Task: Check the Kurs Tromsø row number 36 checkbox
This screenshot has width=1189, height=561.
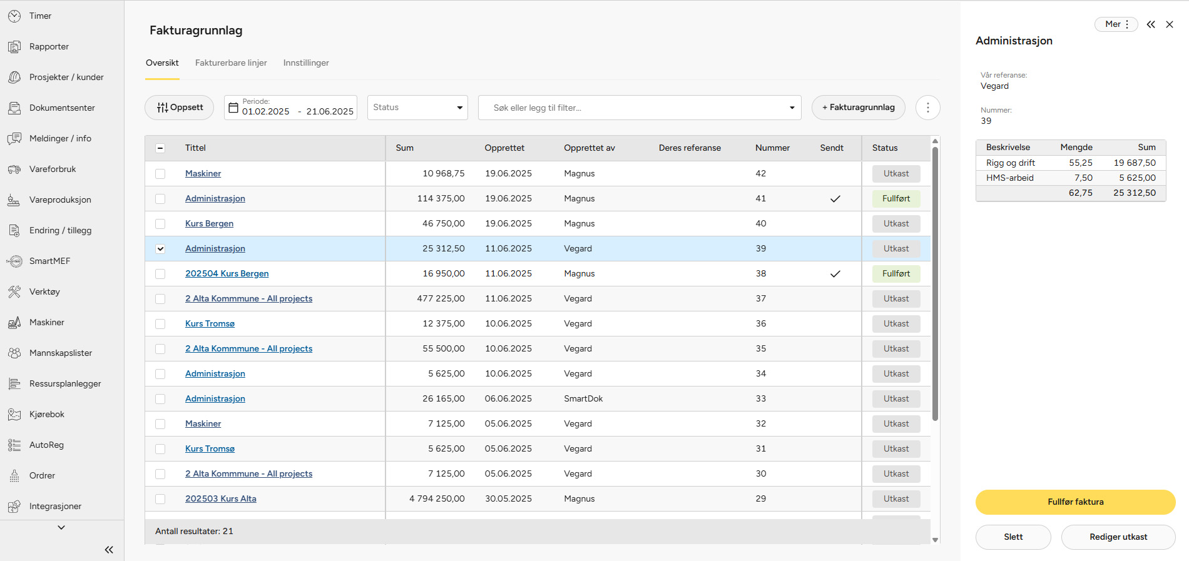Action: click(160, 324)
